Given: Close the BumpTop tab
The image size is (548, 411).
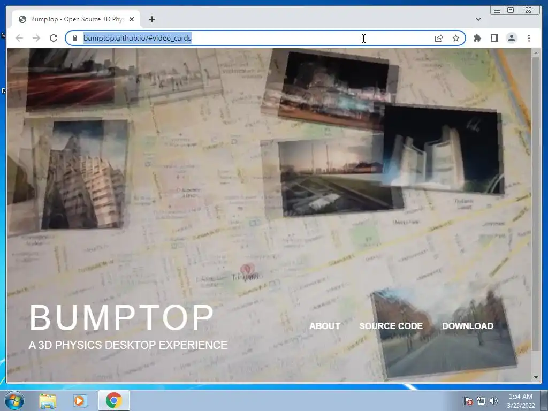Looking at the screenshot, I should pos(132,19).
